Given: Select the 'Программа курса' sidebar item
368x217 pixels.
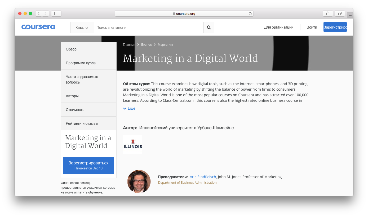Looking at the screenshot, I should (x=89, y=63).
